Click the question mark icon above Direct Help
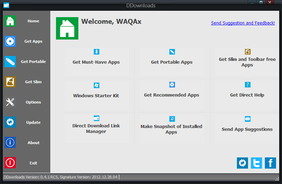Image resolution: width=282 pixels, height=184 pixels. 248,85
